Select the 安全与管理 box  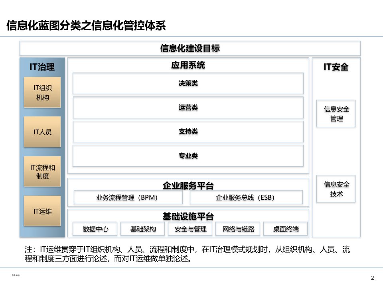tap(190, 229)
